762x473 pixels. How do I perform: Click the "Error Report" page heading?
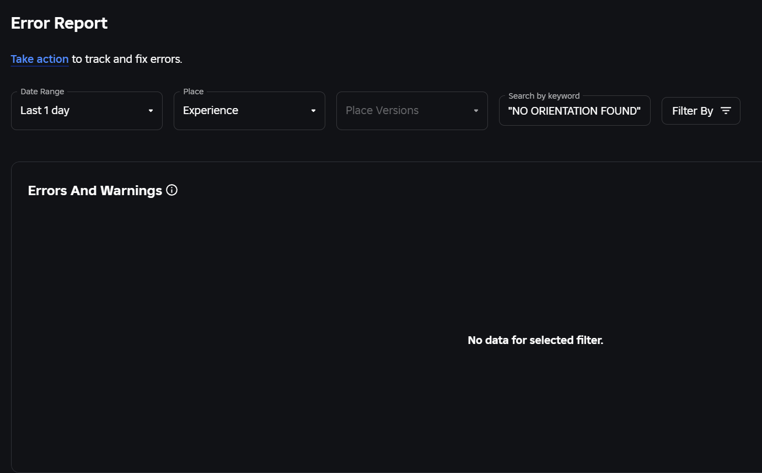[x=59, y=23]
